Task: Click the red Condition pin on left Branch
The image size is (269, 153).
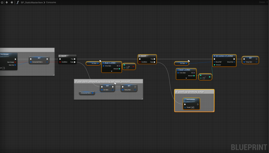Action: (x=60, y=62)
